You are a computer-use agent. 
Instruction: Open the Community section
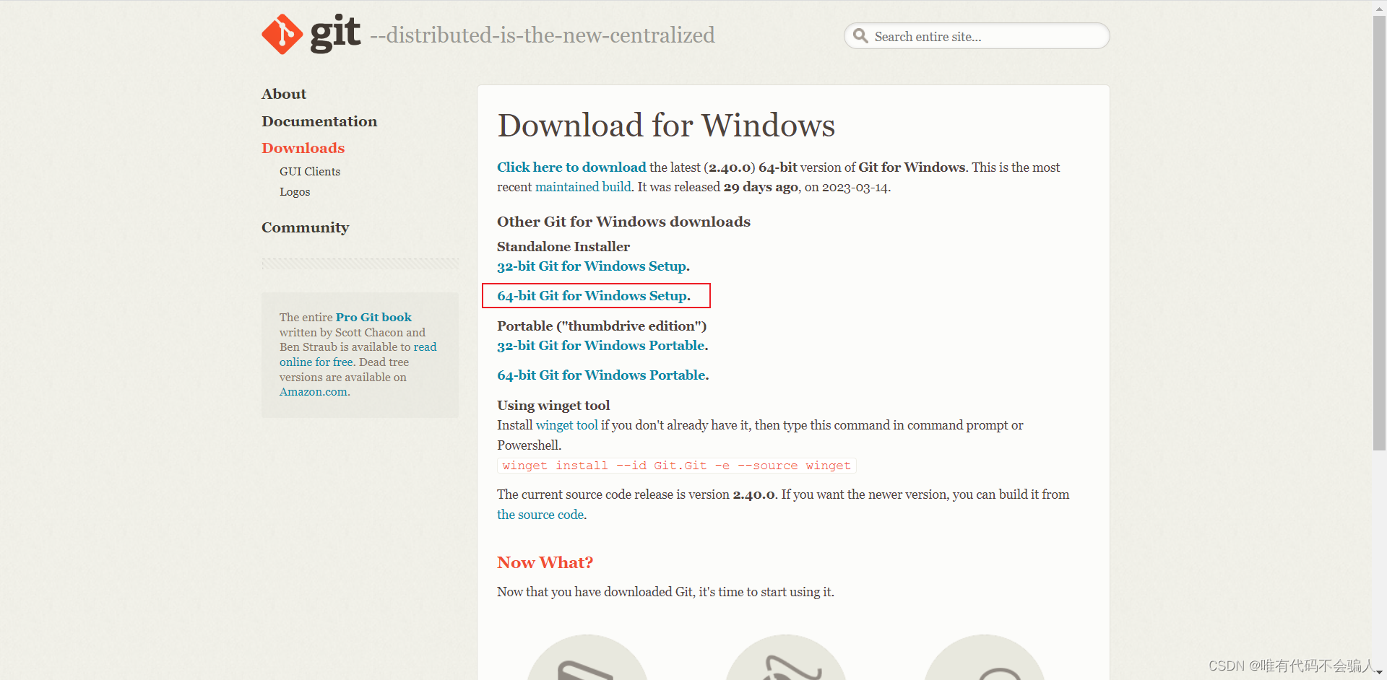[305, 227]
